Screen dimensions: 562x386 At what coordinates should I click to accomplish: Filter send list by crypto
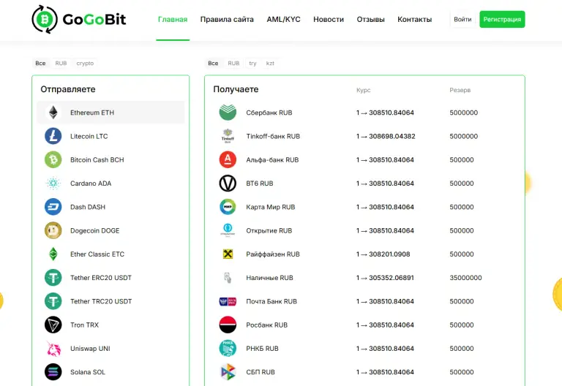pos(85,64)
